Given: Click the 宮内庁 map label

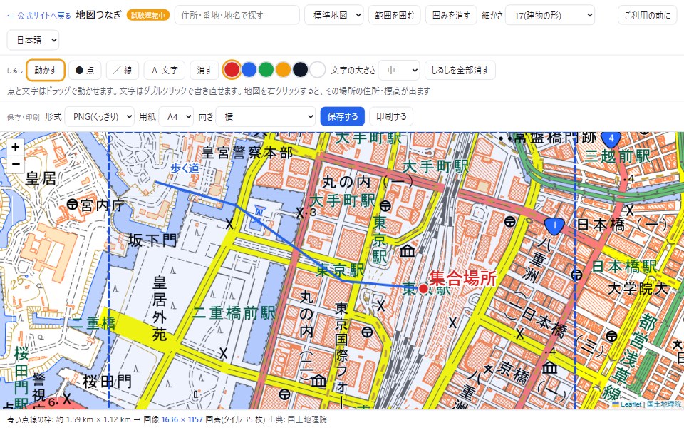Looking at the screenshot, I should (x=103, y=205).
